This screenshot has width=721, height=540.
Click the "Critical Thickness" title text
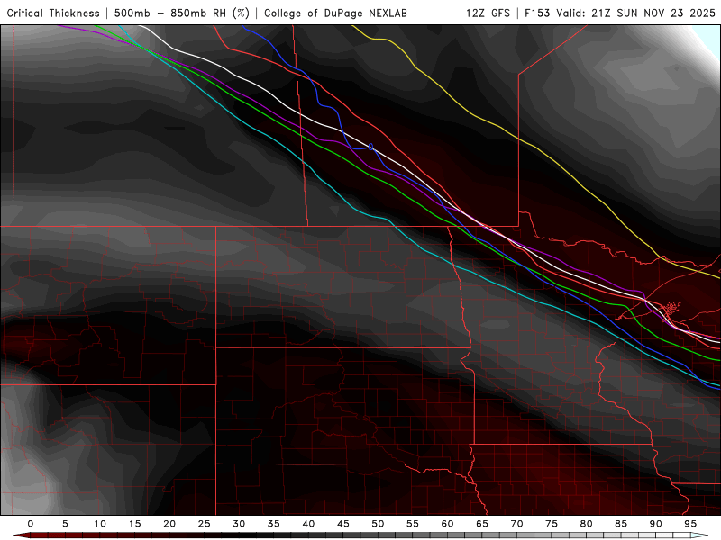tap(53, 13)
